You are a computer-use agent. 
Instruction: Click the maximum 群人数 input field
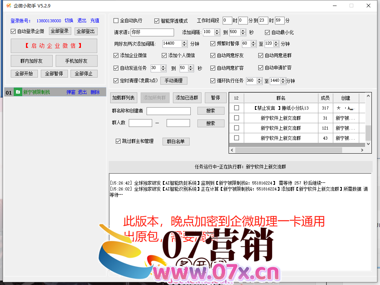pyautogui.click(x=178, y=123)
